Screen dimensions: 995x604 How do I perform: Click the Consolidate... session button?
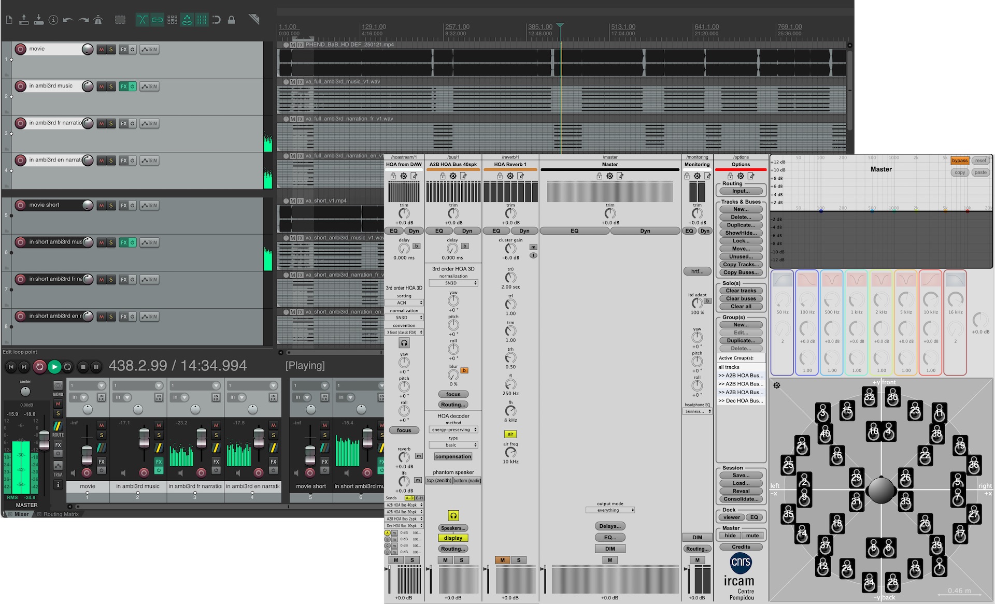point(741,499)
